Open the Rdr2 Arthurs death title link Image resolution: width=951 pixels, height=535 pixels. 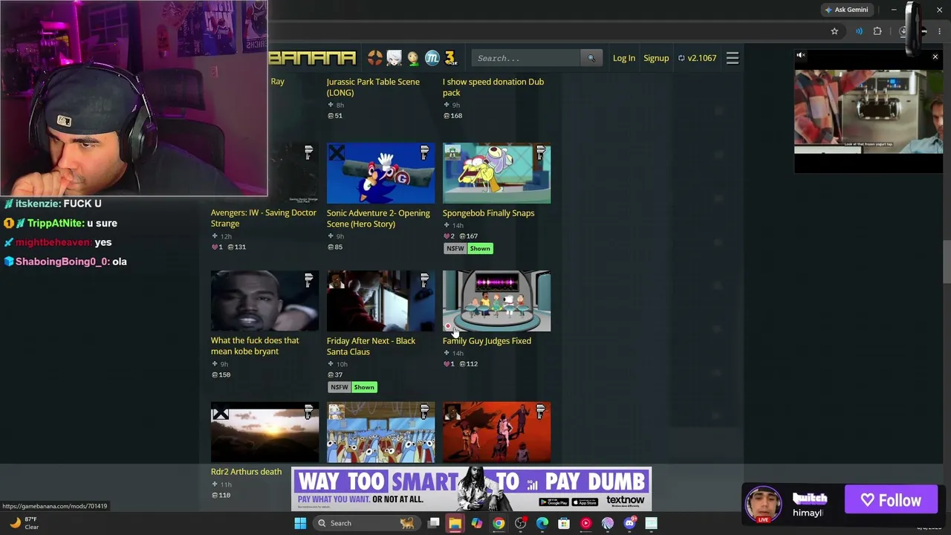tap(247, 472)
